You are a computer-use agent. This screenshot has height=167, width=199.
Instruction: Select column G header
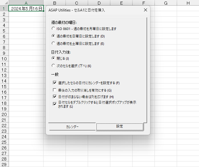(x=166, y=3)
